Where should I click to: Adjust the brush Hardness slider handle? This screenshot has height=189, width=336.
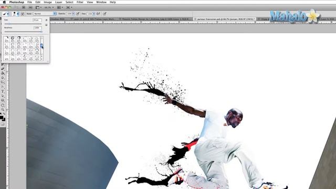41,31
